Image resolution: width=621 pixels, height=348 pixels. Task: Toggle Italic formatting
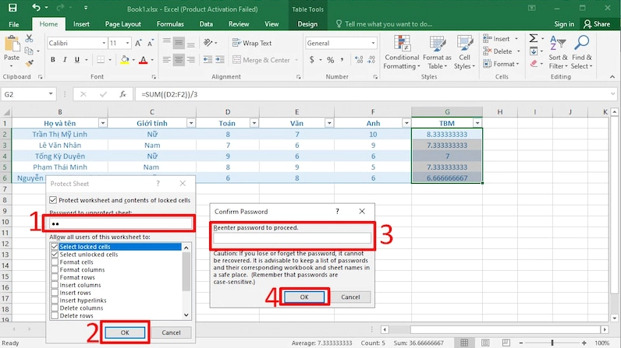point(65,60)
